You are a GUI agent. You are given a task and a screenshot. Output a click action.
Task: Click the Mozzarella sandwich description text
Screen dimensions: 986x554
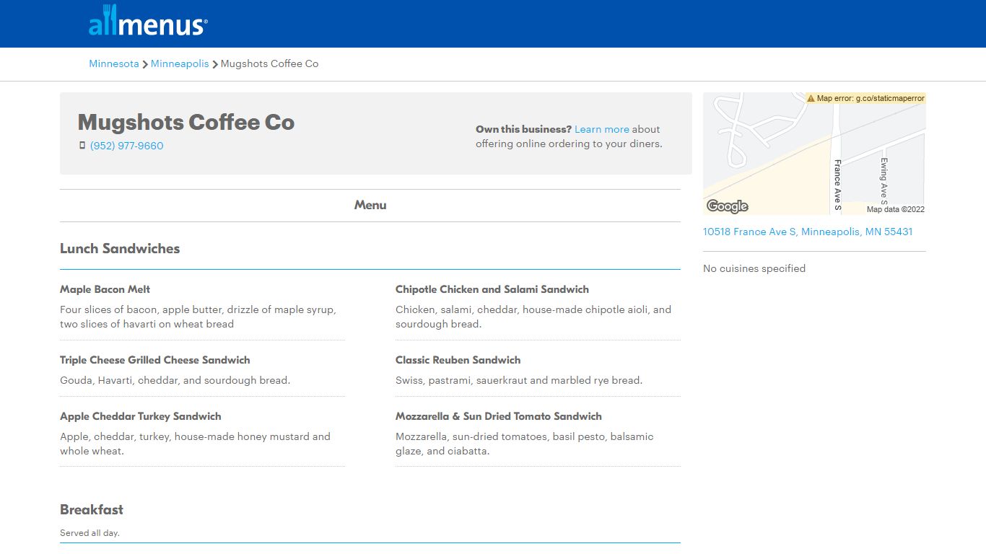[x=525, y=444]
